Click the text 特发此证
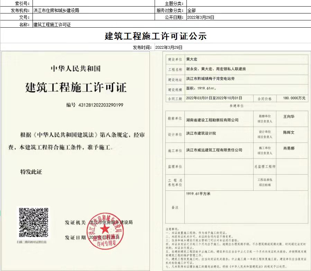The width and height of the screenshot is (311, 271). click(x=31, y=172)
